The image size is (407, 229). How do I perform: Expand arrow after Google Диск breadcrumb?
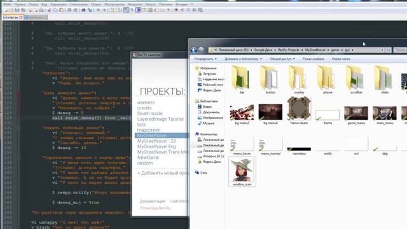point(275,50)
